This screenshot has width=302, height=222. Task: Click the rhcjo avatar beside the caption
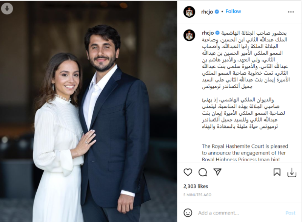click(x=190, y=35)
